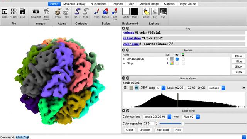Switch to the Nucleotides tab
This screenshot has height=139, width=247.
click(x=98, y=4)
